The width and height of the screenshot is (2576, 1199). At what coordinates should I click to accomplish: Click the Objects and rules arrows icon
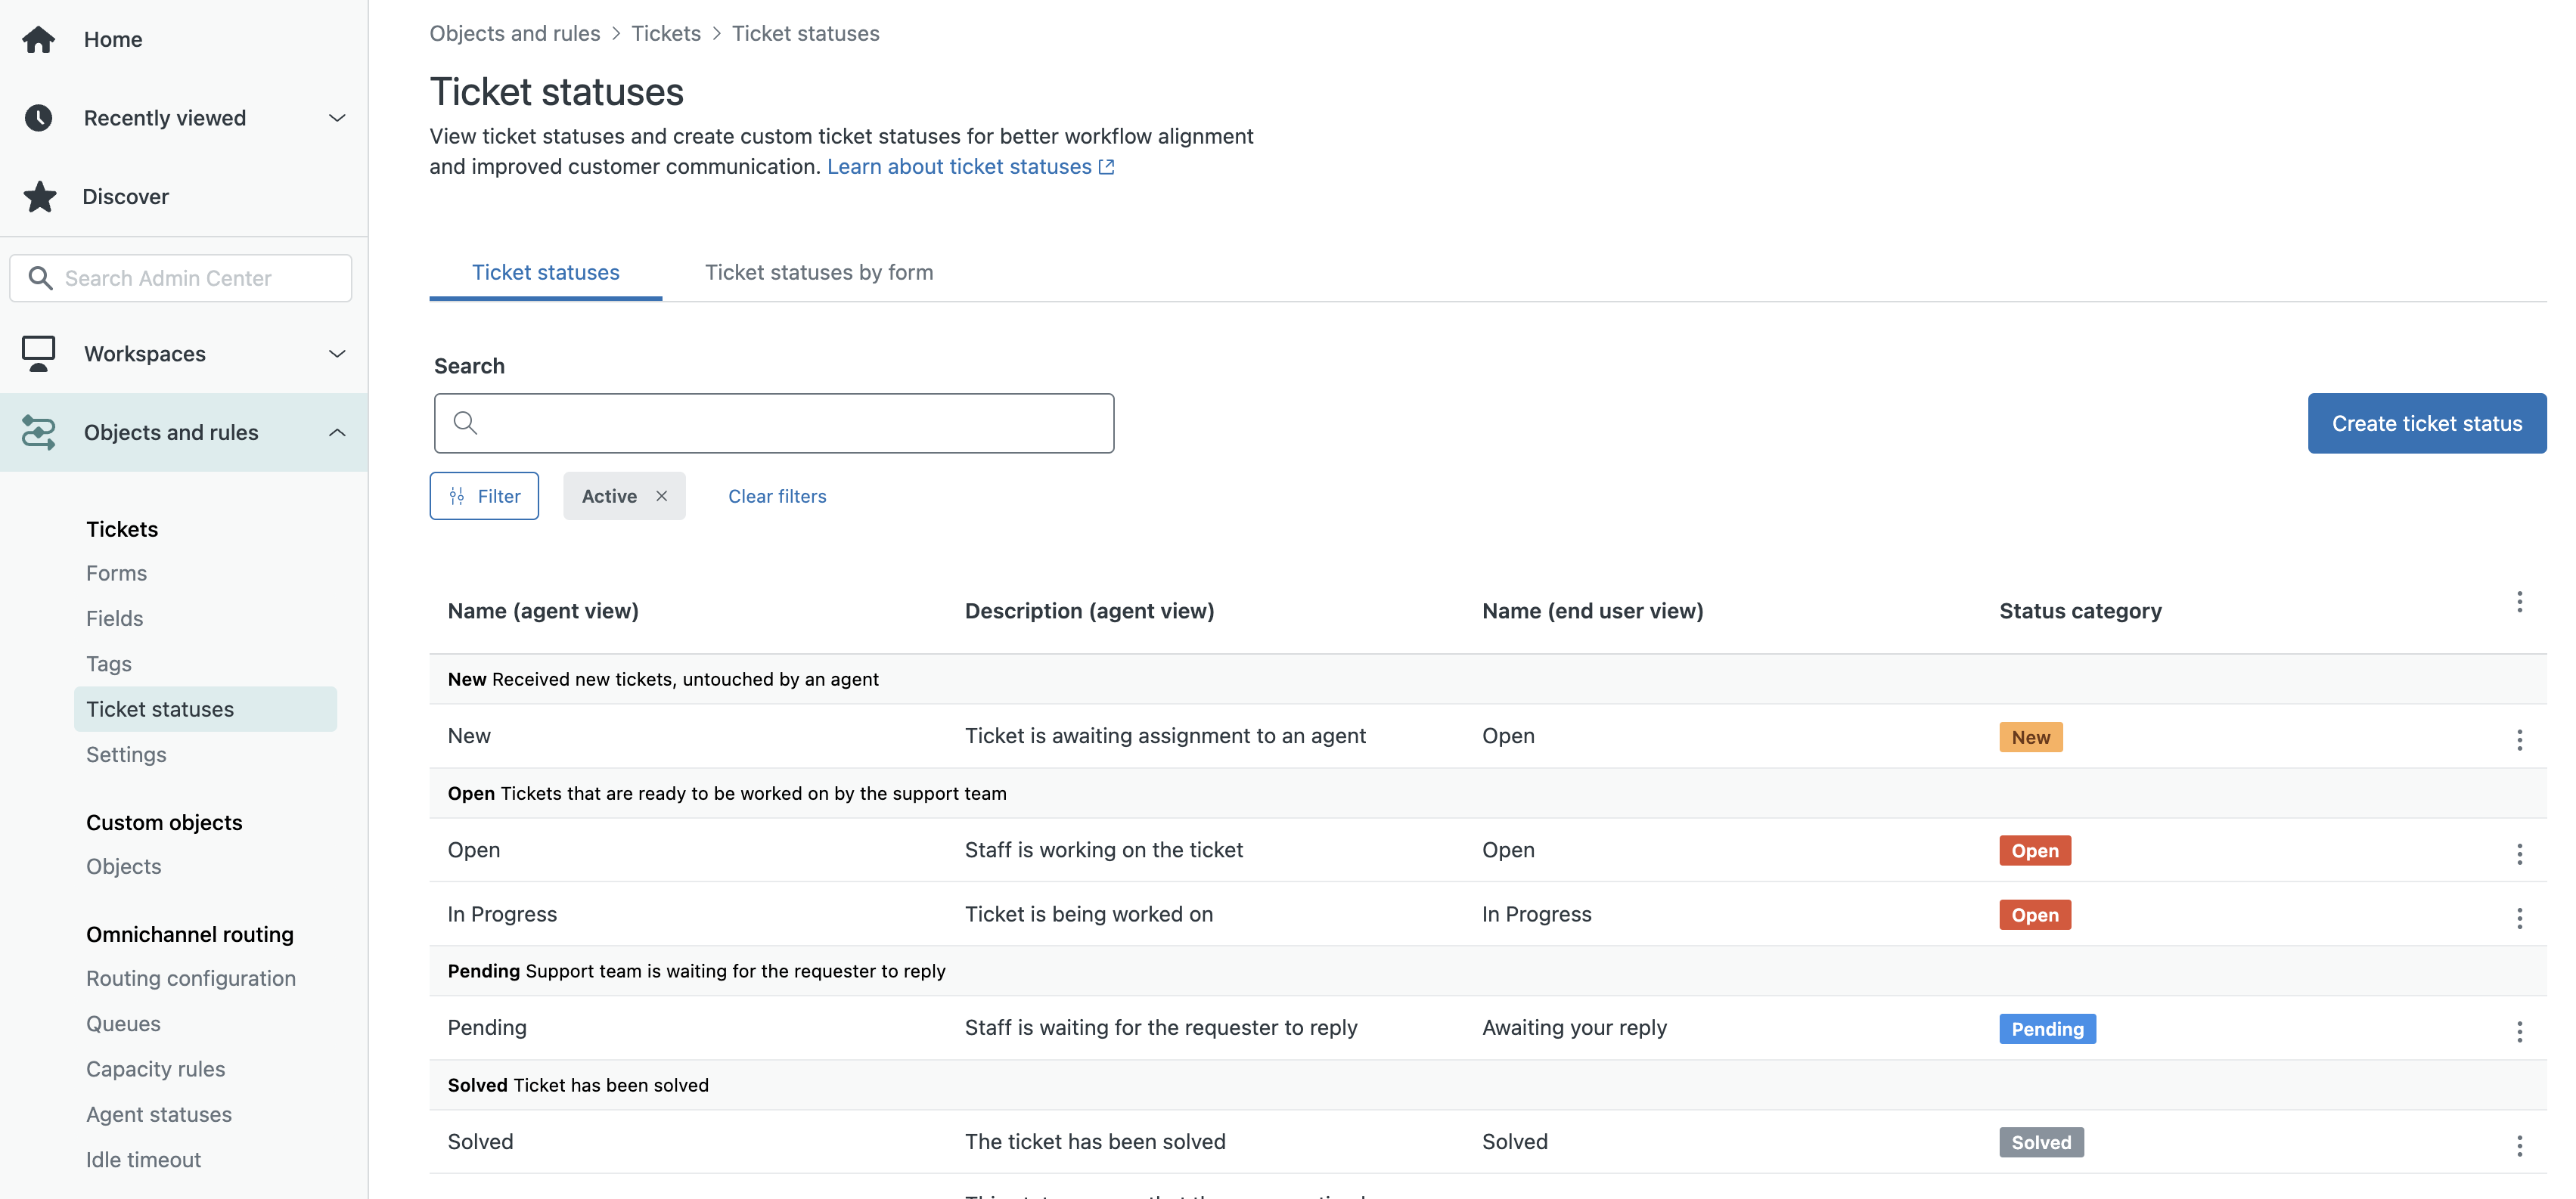[x=39, y=432]
